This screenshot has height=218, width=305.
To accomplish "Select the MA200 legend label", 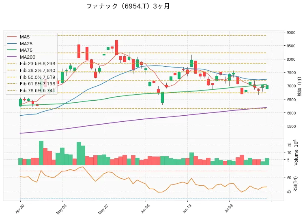I will pos(28,57).
